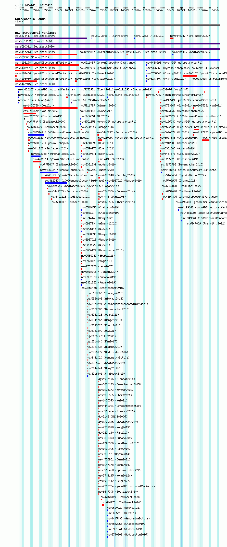Open esv997005 (Pang2010)

(x=96, y=261)
